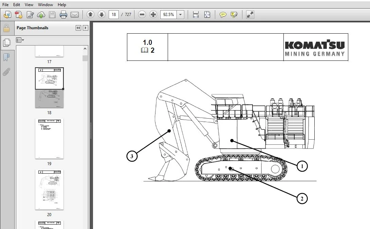Open the Window menu
Screen dimensions: 370x229
coord(45,4)
